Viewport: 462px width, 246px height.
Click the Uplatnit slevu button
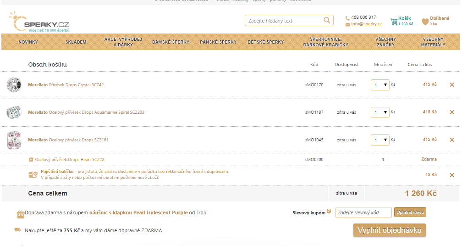pos(410,212)
